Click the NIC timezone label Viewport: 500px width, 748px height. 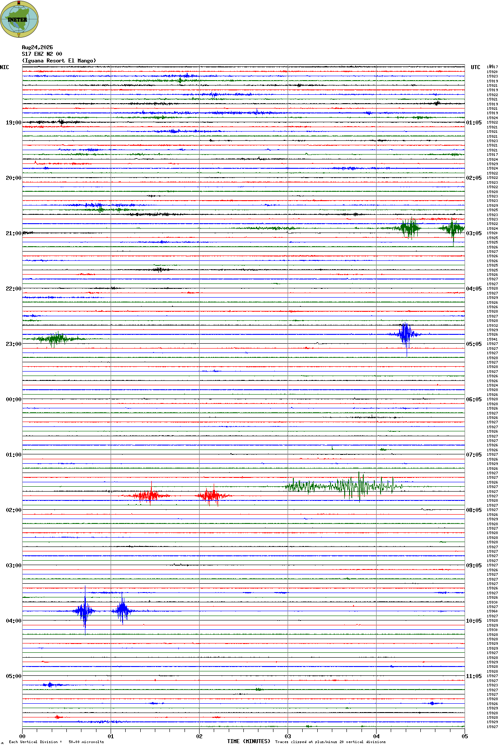(4, 67)
